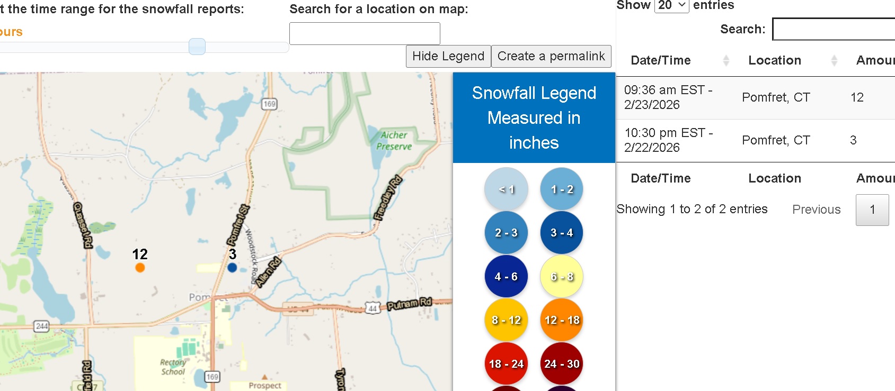This screenshot has width=895, height=391.
Task: Click the table Search input box
Action: point(834,29)
